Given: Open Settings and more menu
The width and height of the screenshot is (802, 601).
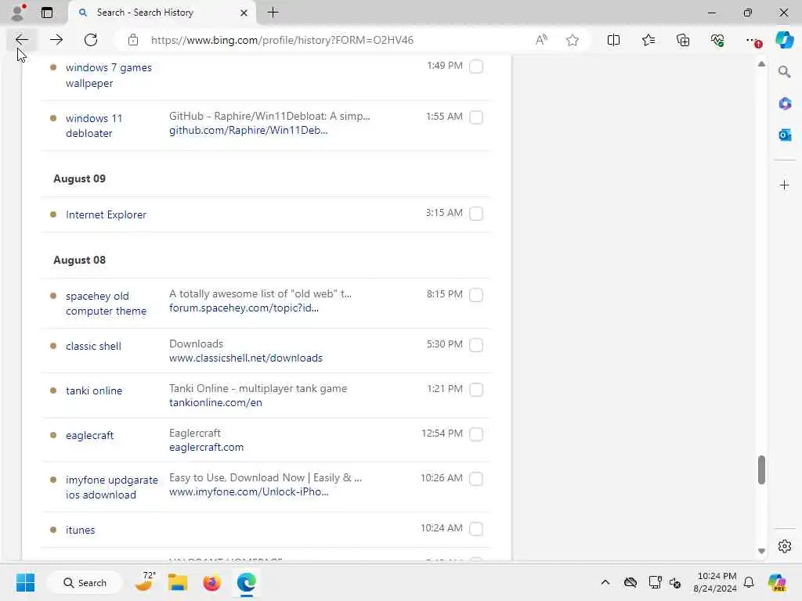Looking at the screenshot, I should (752, 40).
